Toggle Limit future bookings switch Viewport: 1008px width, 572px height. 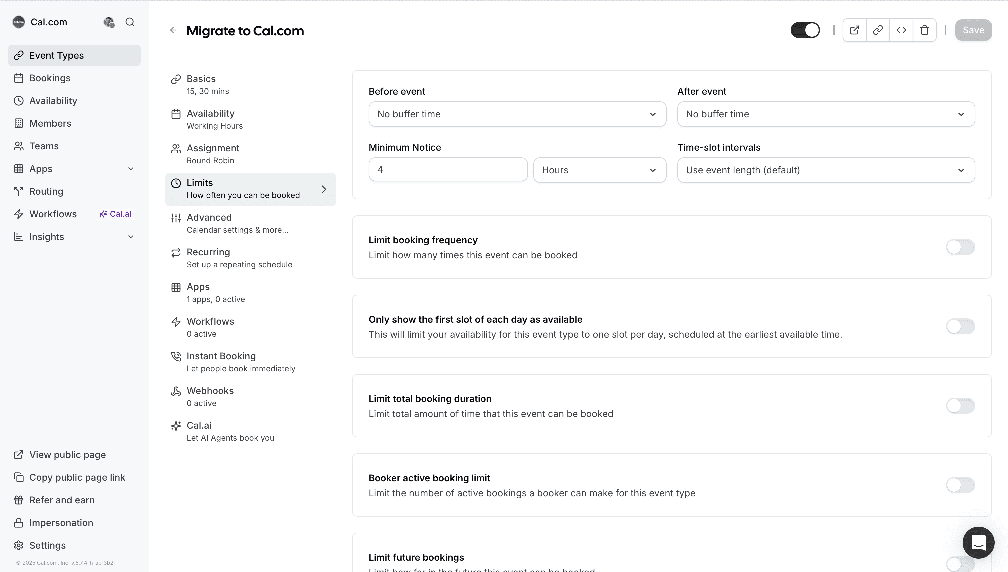click(960, 564)
